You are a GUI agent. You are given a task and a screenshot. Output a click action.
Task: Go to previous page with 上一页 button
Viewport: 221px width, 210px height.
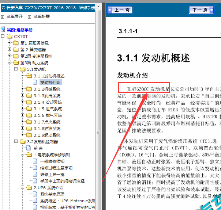120,10
